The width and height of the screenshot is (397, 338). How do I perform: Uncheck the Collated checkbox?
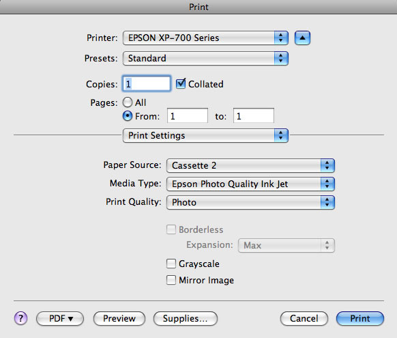(181, 83)
